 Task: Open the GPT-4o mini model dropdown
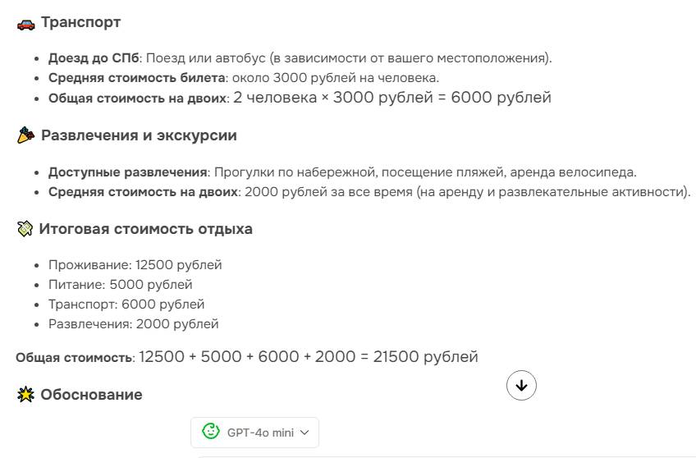pos(254,433)
